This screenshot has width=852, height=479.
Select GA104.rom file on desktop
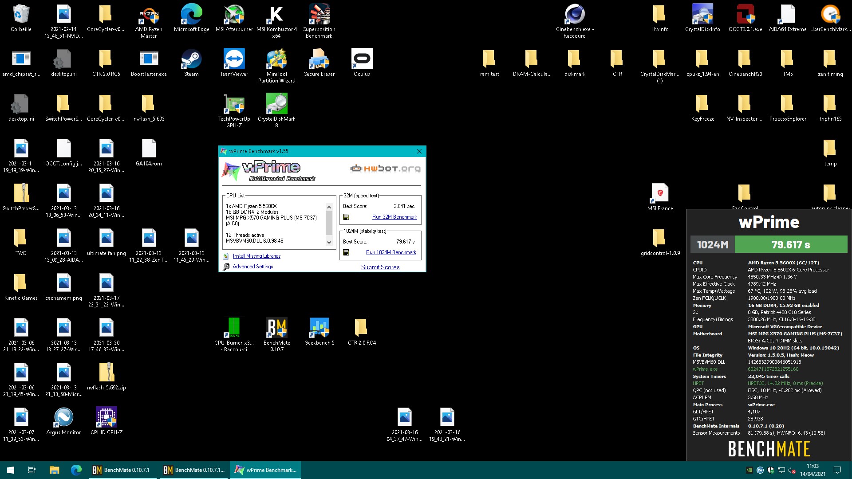click(149, 152)
